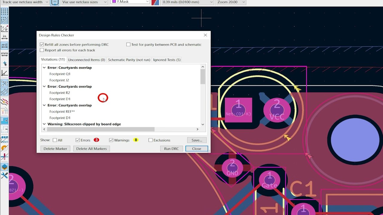Select the Violations tab
Screen dimensions: 383x215
(x=53, y=59)
